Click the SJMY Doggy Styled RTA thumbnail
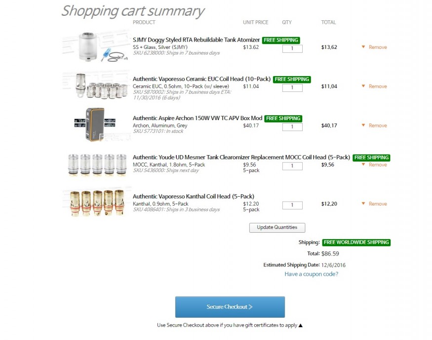The height and width of the screenshot is (340, 432). pyautogui.click(x=97, y=46)
